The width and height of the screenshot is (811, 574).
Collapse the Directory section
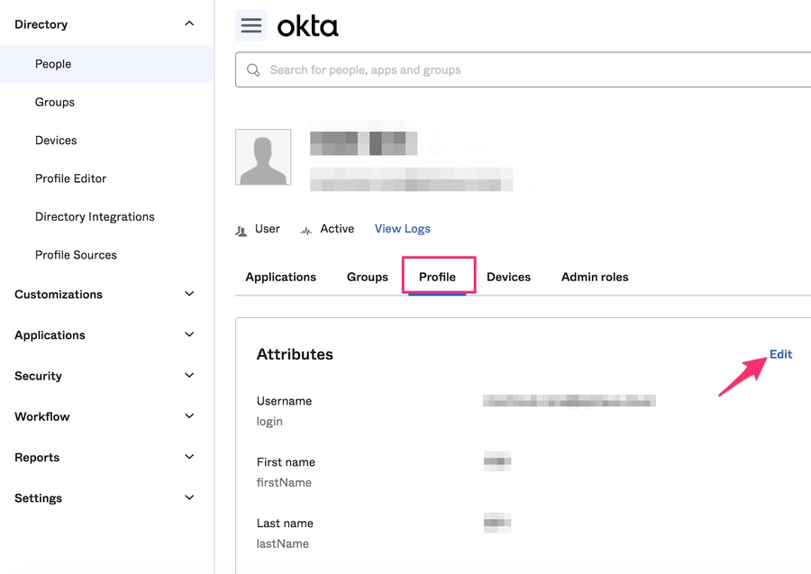tap(189, 24)
